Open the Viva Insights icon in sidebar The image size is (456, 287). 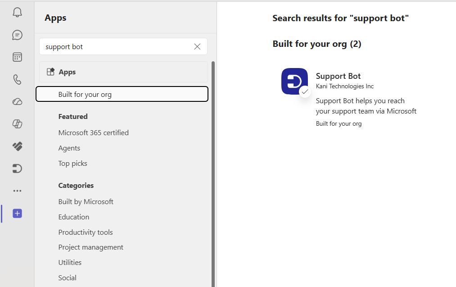17,146
